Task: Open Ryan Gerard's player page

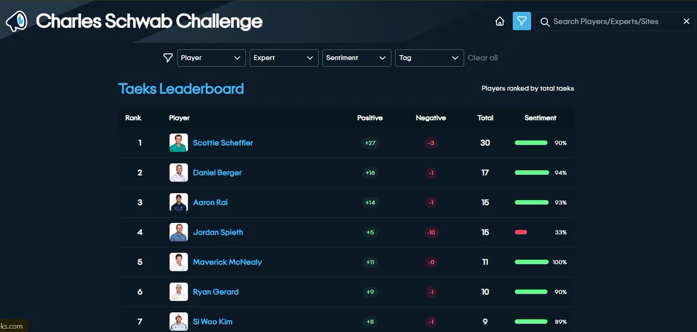Action: coord(215,292)
